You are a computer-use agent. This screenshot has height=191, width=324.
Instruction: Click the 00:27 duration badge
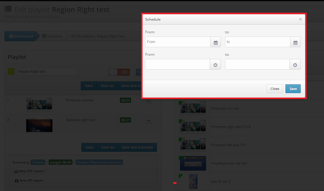pyautogui.click(x=125, y=120)
